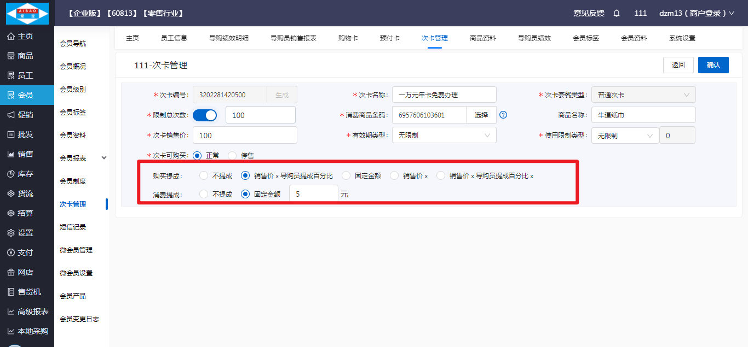Viewport: 748px width, 347px height.
Task: Open the 促销 section in left sidebar
Action: pyautogui.click(x=26, y=115)
